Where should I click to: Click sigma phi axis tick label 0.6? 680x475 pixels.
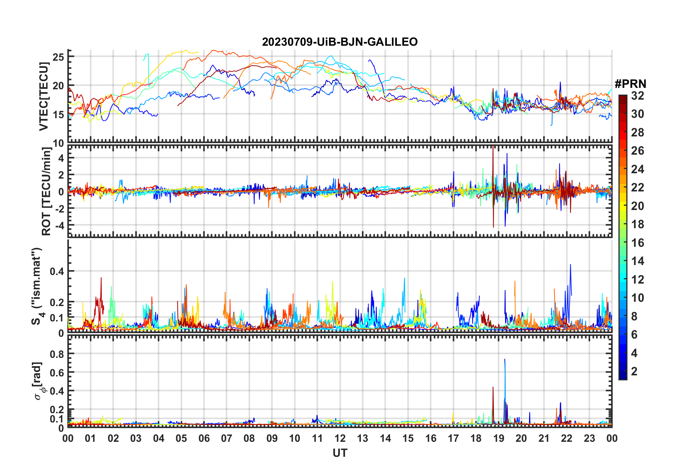[x=57, y=372]
